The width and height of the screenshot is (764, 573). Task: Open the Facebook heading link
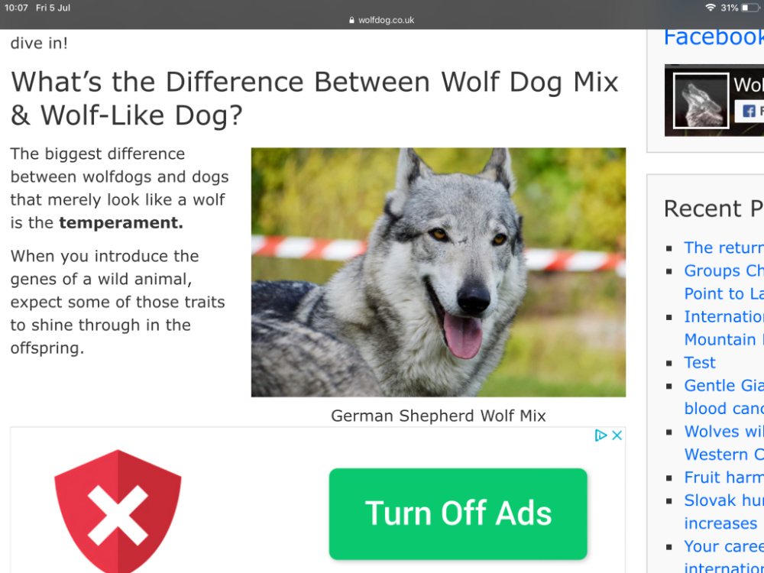click(714, 37)
